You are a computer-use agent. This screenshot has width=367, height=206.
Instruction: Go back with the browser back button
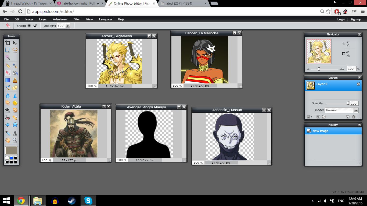5,12
